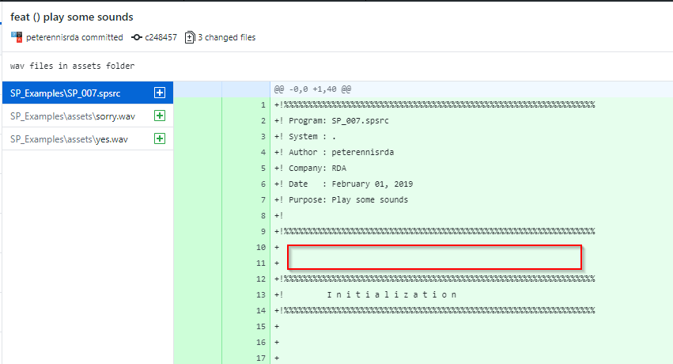Click added-file plus icon for yes.wav

(x=160, y=138)
